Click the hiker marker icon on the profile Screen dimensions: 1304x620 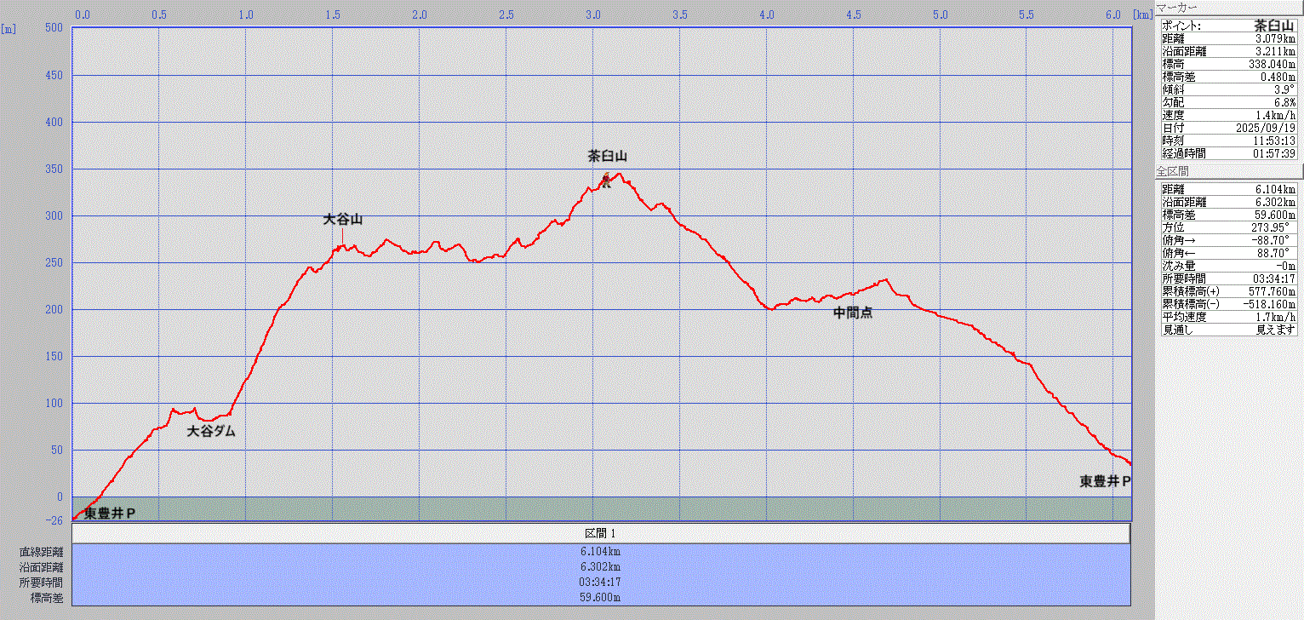606,181
